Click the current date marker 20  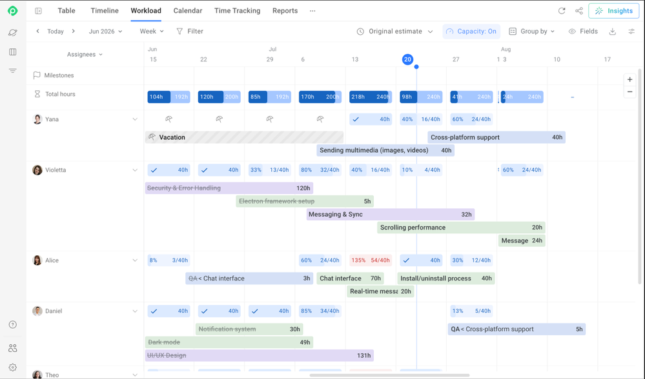[407, 59]
